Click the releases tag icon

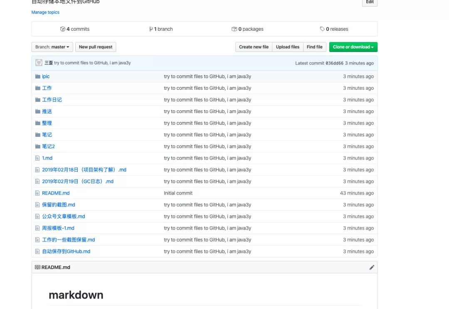pos(322,29)
